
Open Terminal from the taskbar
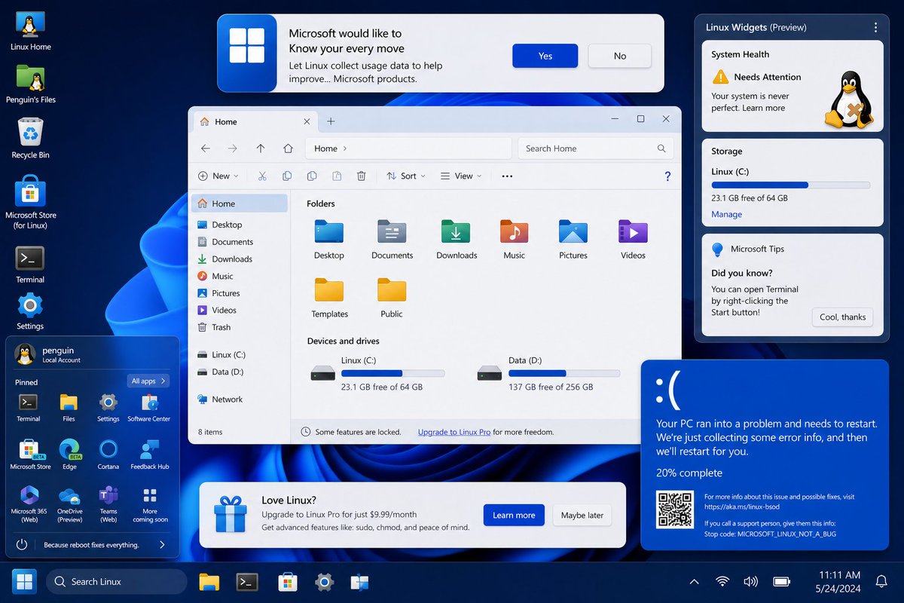point(247,581)
